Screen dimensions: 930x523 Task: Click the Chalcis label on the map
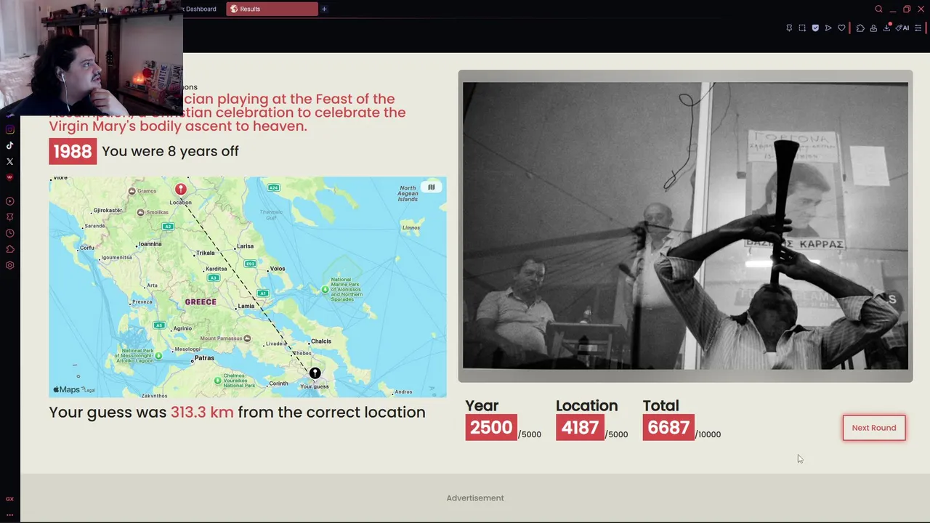click(320, 341)
